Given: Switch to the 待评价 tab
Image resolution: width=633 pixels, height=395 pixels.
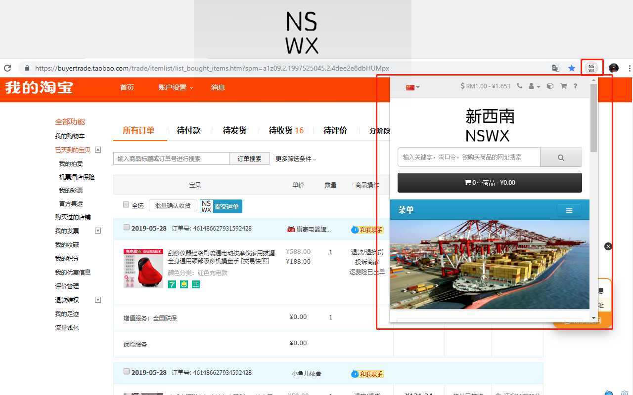Looking at the screenshot, I should click(x=335, y=130).
